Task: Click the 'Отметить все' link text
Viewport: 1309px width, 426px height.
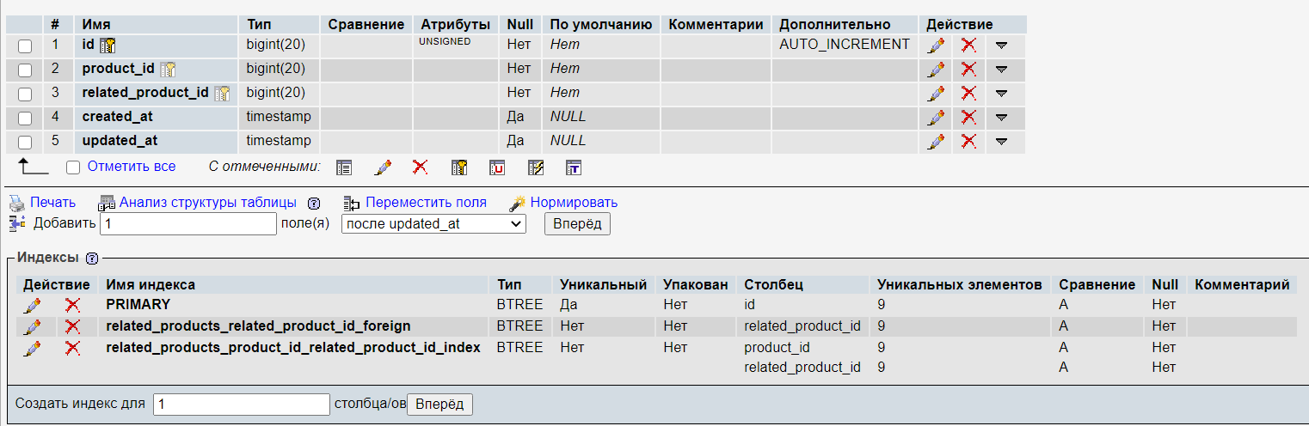Action: pos(132,167)
